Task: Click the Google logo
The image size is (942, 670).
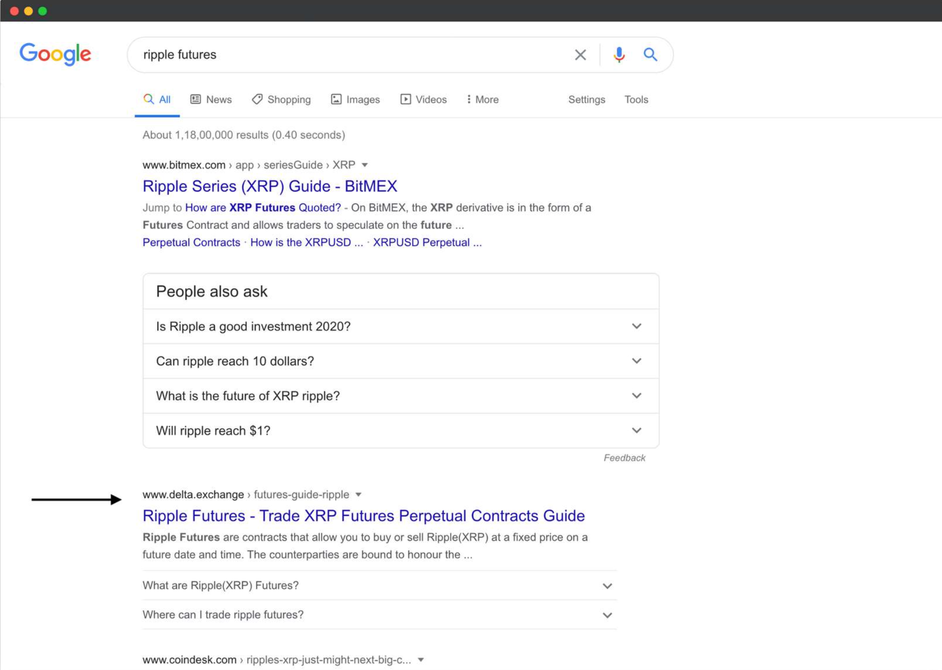Action: point(55,54)
